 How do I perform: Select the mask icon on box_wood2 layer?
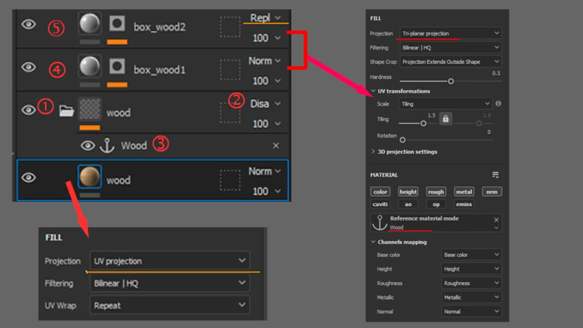[x=116, y=24]
